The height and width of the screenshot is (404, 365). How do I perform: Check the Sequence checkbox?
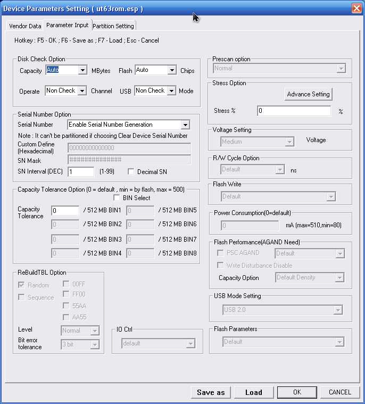(21, 297)
